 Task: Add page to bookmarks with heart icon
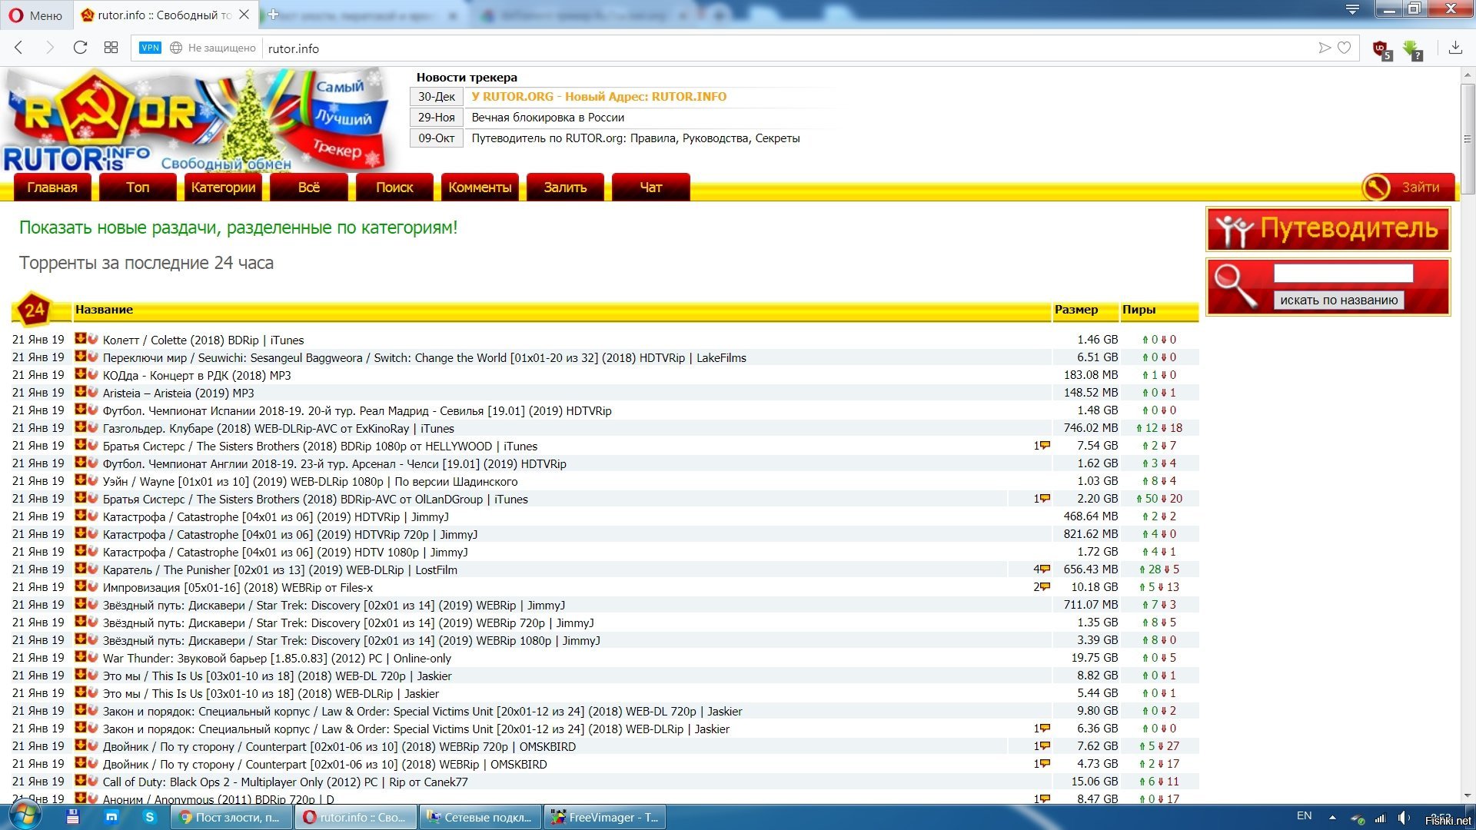pos(1345,48)
